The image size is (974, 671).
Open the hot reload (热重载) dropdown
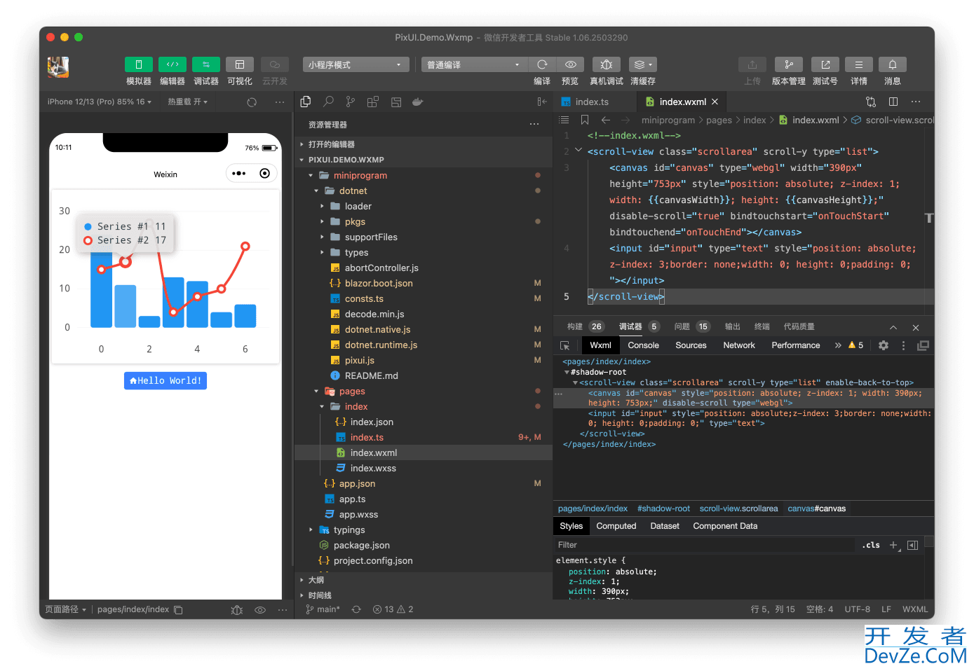[187, 102]
